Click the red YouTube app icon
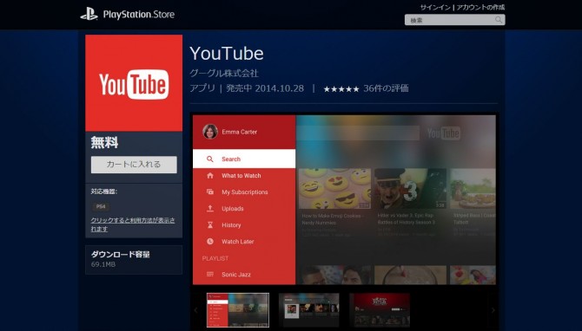This screenshot has height=331, width=582. (x=134, y=83)
